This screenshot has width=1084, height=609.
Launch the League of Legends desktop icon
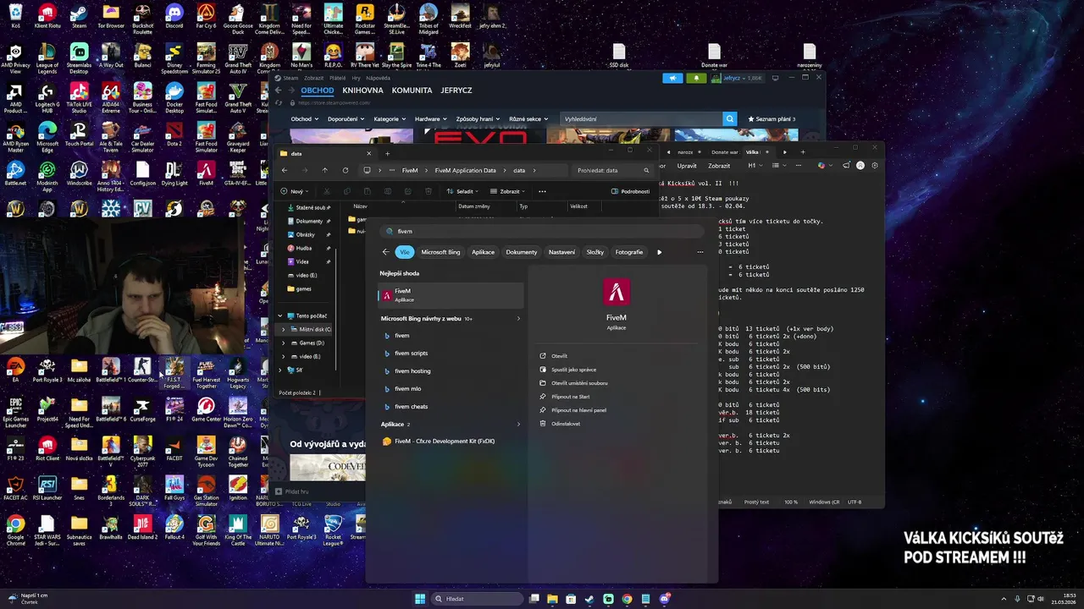47,58
